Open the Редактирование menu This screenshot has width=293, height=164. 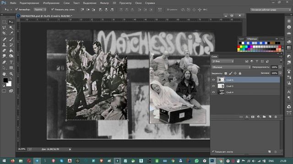point(29,3)
